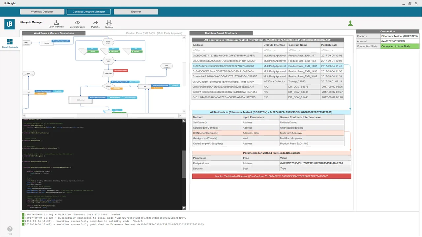422x237 pixels.
Task: Click the Publish arrow icon
Action: click(x=96, y=23)
